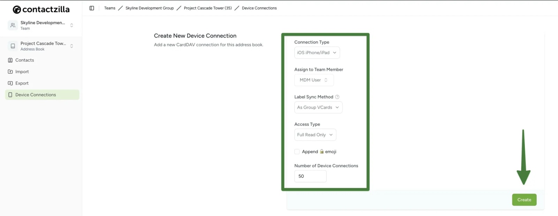Expand the Skyline Development team switcher

[x=71, y=25]
